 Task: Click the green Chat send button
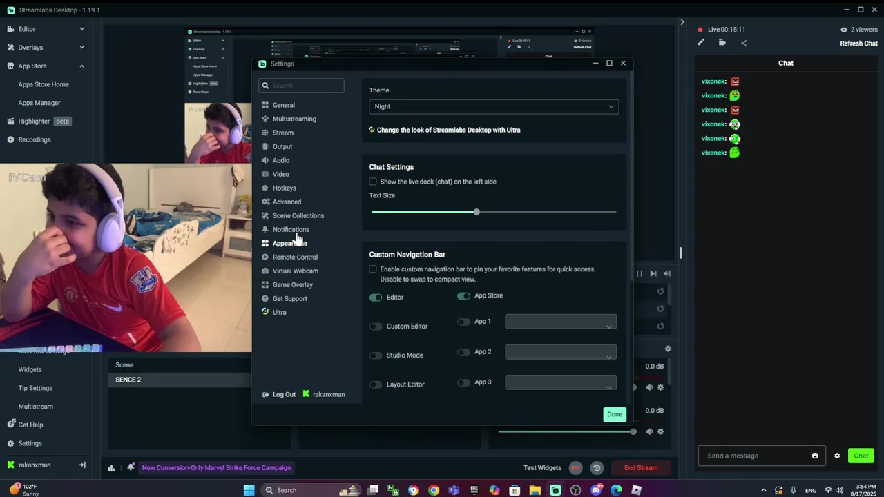click(x=861, y=456)
